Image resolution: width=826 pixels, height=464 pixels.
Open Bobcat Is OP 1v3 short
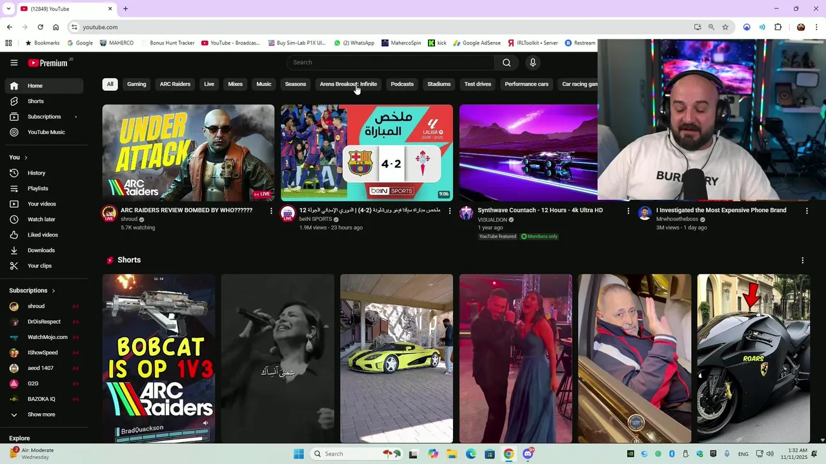pyautogui.click(x=159, y=358)
